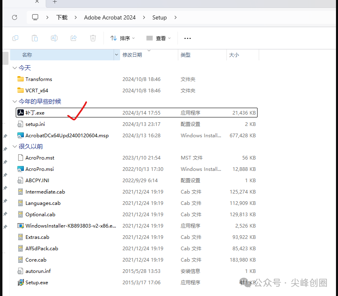Expand the chevron after the monitor icon
The height and width of the screenshot is (296, 338).
47,17
